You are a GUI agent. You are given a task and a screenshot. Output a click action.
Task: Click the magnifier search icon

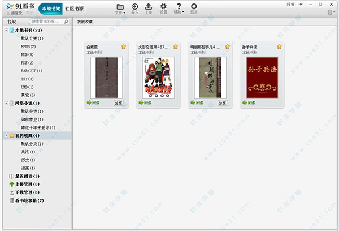tap(66, 22)
